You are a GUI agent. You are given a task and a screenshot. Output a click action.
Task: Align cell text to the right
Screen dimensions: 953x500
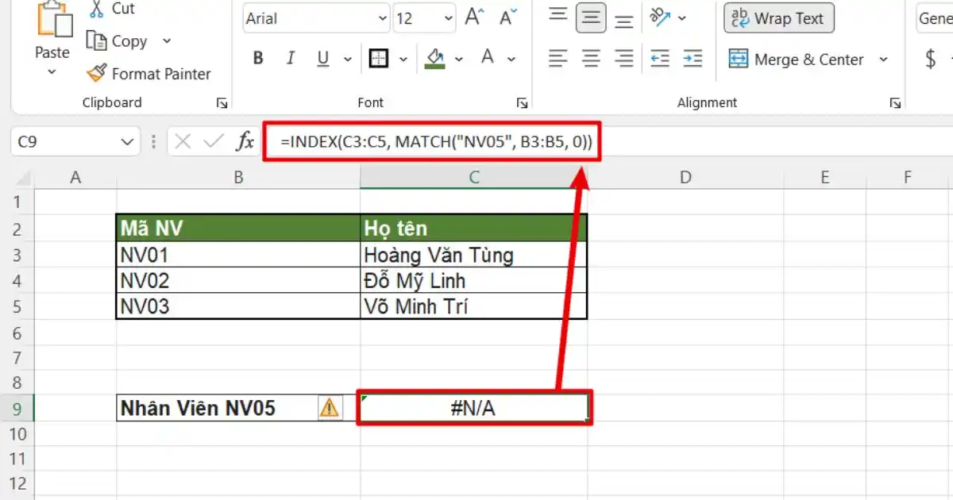click(625, 58)
